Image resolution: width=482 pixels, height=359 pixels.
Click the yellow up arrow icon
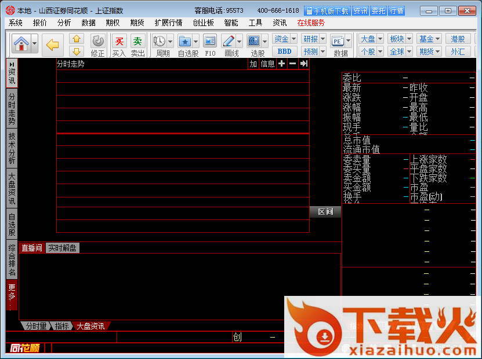point(77,39)
